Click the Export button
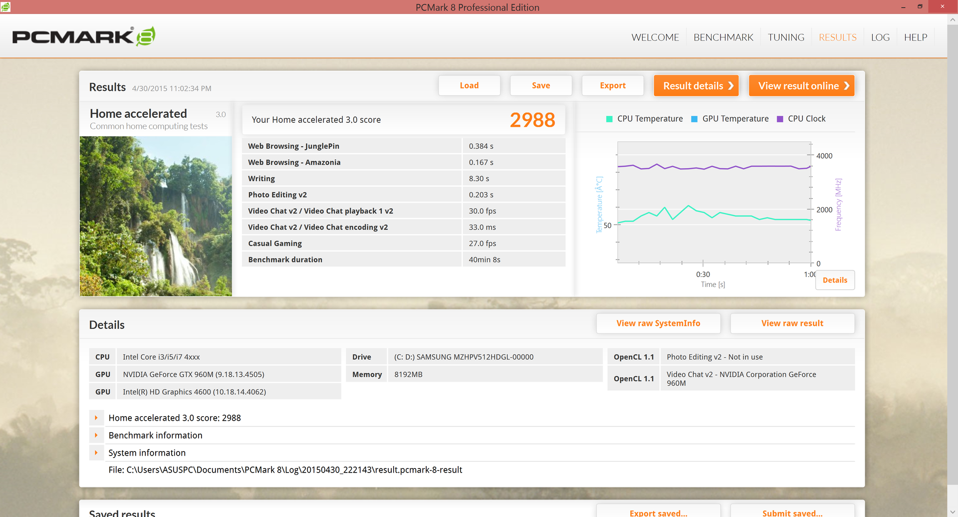 point(613,85)
